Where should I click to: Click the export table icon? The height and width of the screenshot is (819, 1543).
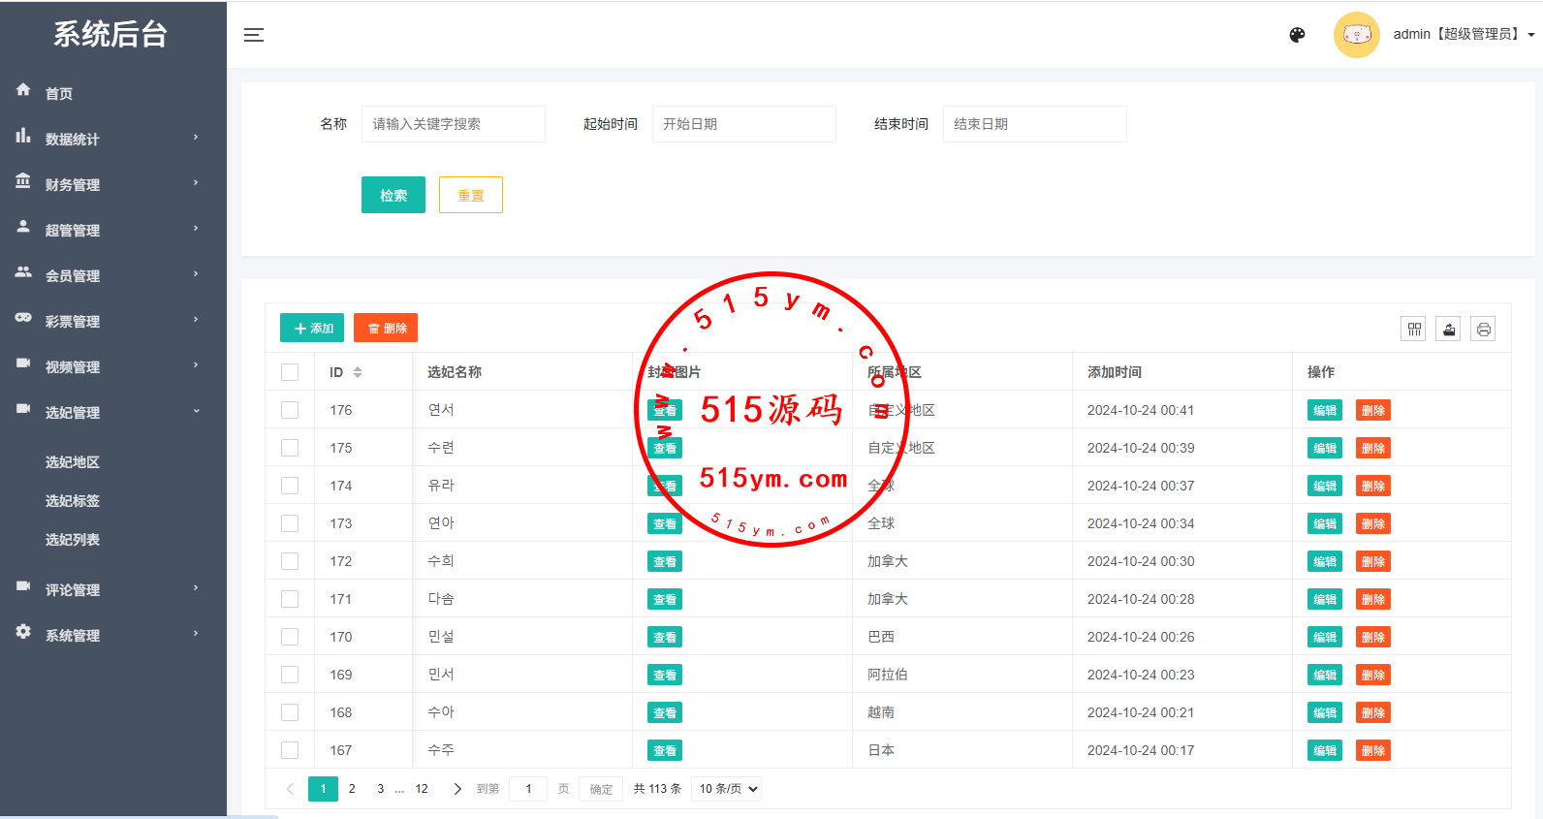click(1449, 330)
